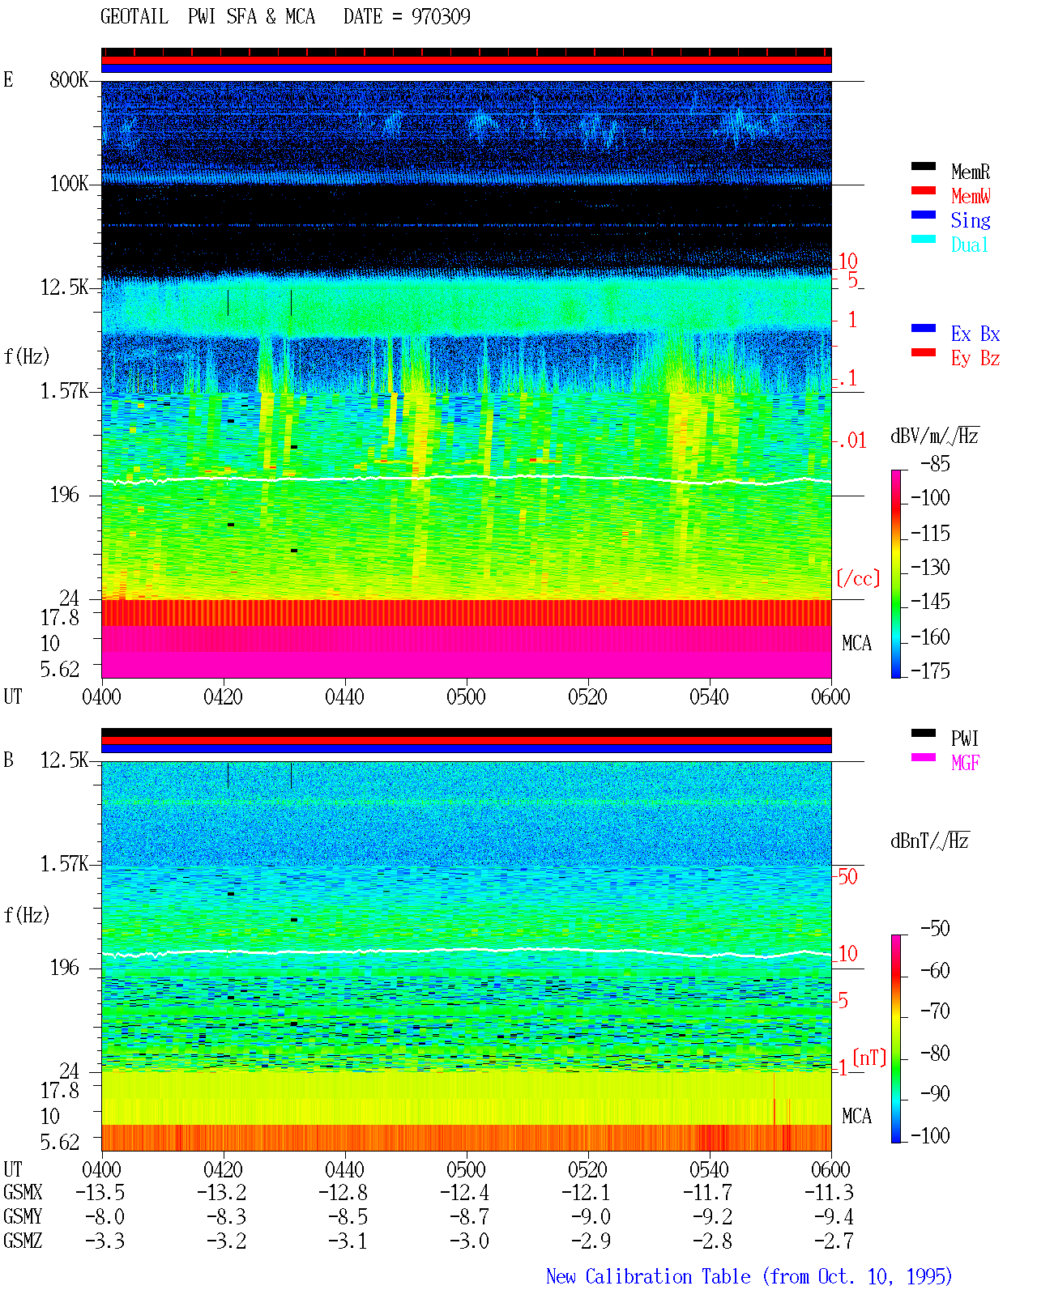Select the cyan Dual legend swatch
Viewport: 1037px width, 1290px height.
pyautogui.click(x=924, y=239)
